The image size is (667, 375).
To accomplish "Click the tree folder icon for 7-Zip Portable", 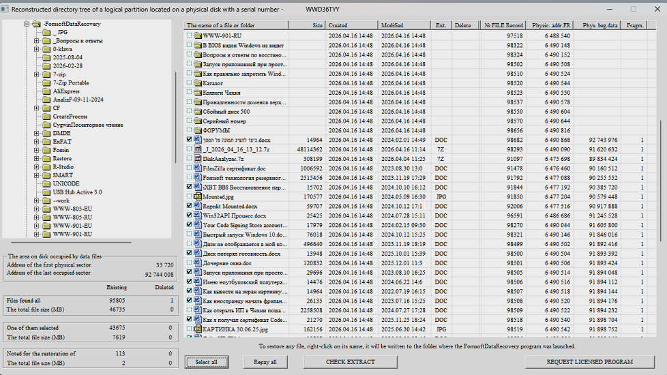I will click(x=46, y=82).
